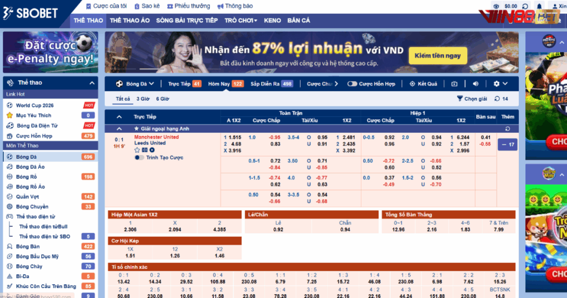This screenshot has width=567, height=298.
Task: Open Kết Quả results
Action: pyautogui.click(x=423, y=84)
